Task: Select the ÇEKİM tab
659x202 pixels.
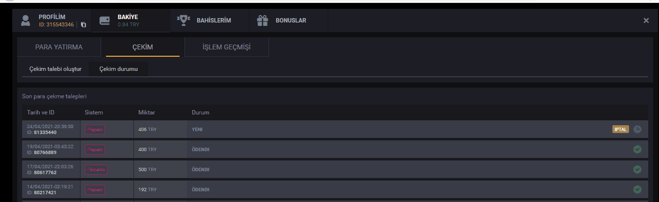Action: (x=143, y=47)
